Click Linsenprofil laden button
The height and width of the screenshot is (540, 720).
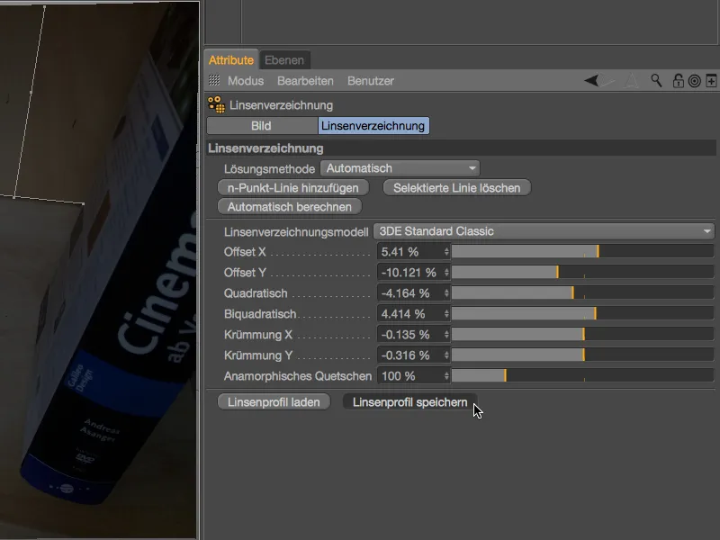[274, 402]
